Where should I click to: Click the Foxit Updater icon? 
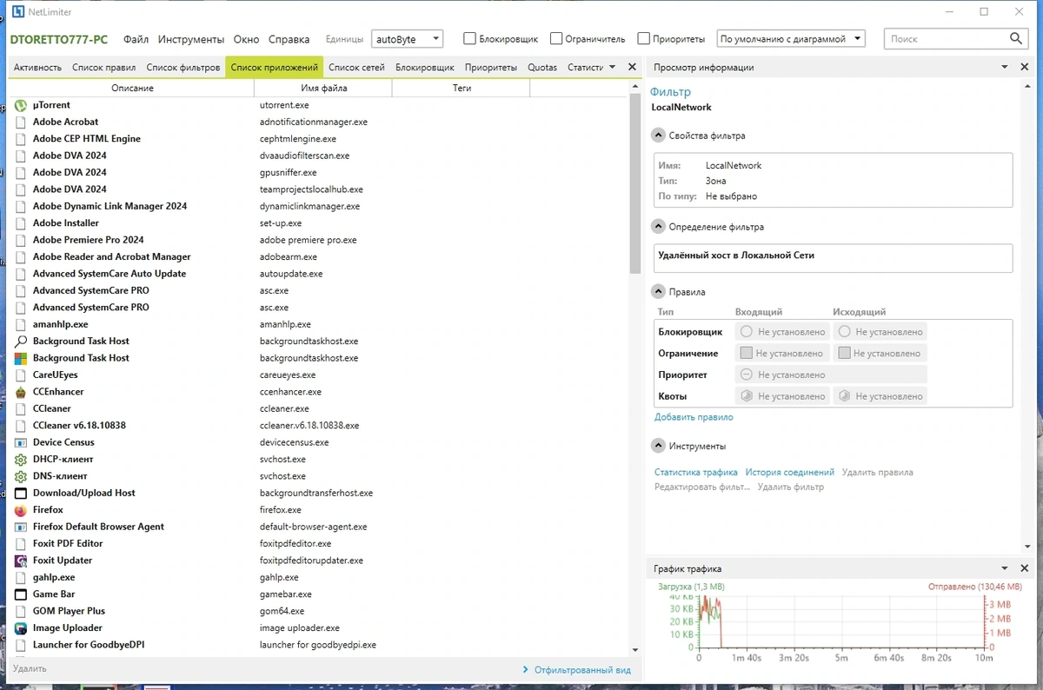(21, 561)
